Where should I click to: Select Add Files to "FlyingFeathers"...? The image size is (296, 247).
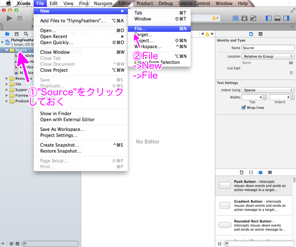tap(81, 21)
